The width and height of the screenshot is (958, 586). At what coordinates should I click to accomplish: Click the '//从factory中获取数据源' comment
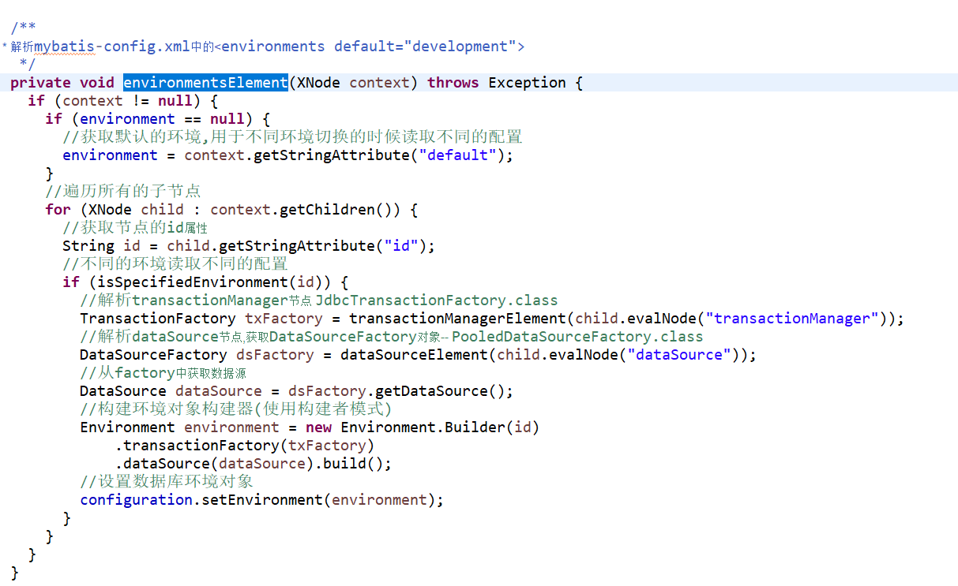[x=163, y=373]
